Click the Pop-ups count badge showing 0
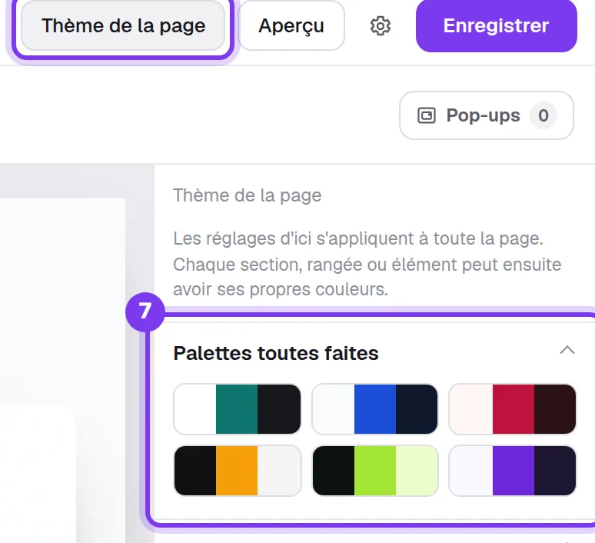Screen dimensions: 595x543 tap(543, 115)
